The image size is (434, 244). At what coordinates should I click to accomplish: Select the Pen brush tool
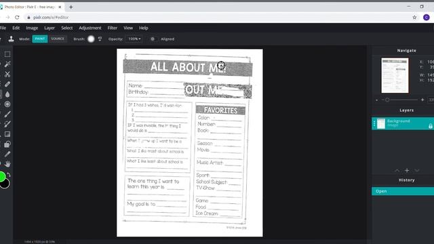pyautogui.click(x=7, y=114)
